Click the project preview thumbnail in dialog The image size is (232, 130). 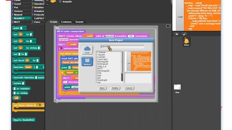(x=138, y=61)
